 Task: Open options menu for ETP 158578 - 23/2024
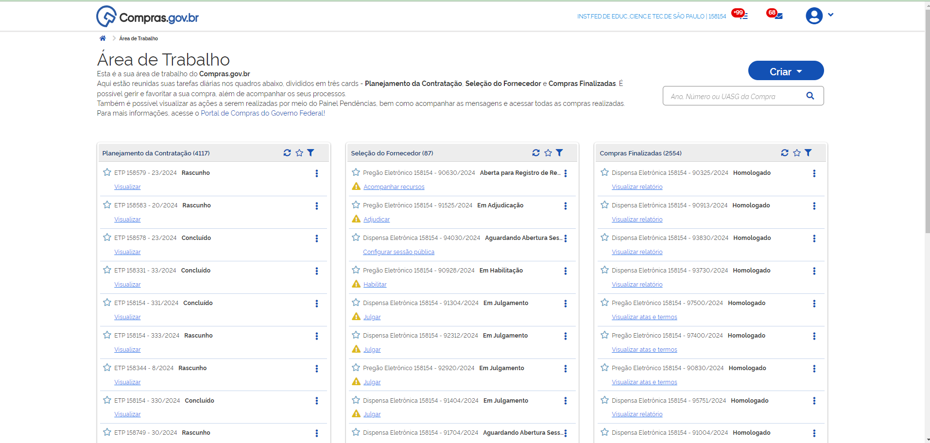click(317, 239)
